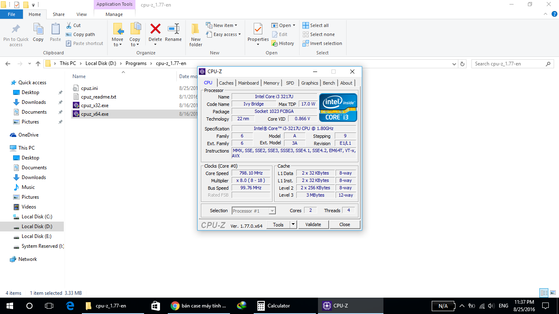Open the File ribbon tab
The width and height of the screenshot is (559, 314).
[11, 14]
